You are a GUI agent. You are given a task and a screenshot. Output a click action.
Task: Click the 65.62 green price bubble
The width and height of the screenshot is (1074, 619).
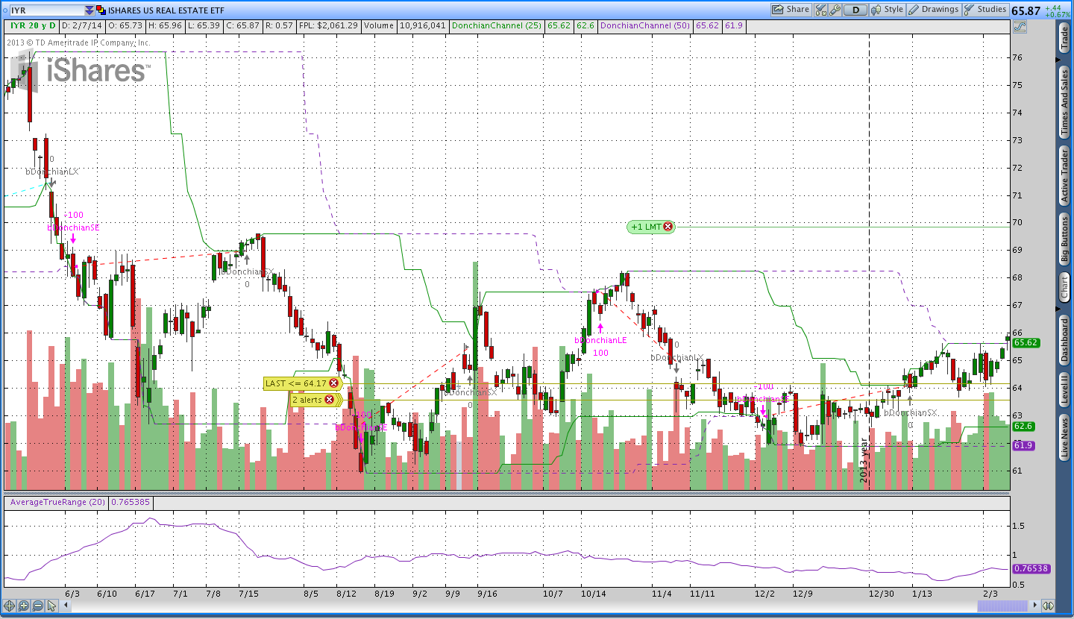[x=1026, y=343]
